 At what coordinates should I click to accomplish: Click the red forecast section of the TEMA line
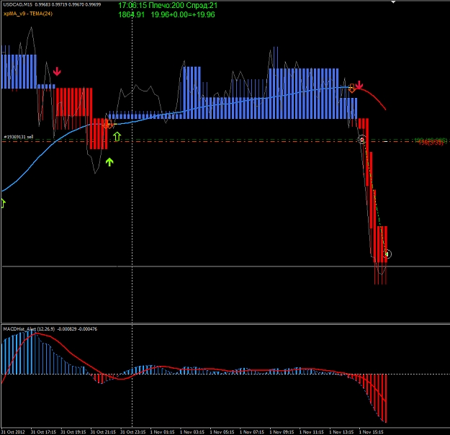[373, 95]
